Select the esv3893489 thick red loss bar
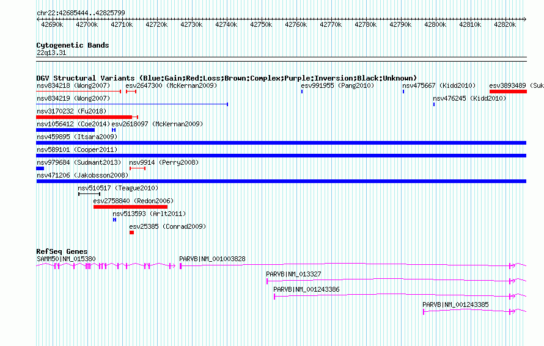Image resolution: width=544 pixels, height=346 pixels. tap(509, 92)
